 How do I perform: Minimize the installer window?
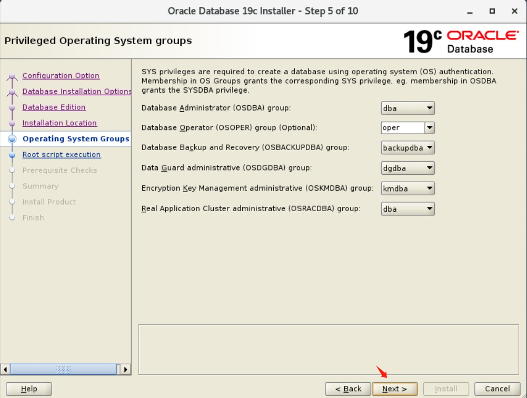[470, 12]
